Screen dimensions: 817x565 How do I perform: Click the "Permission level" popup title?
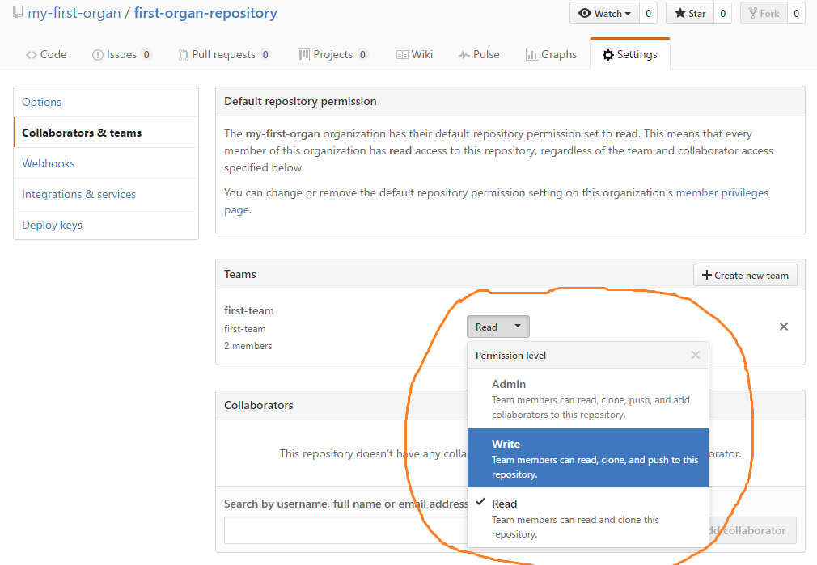click(510, 356)
